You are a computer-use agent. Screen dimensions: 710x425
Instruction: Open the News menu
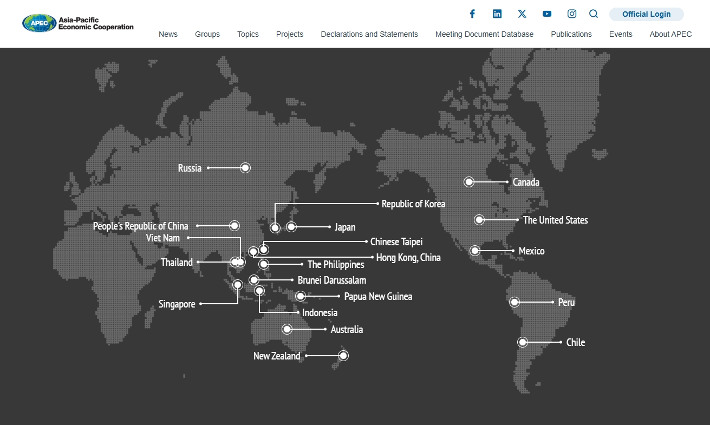(x=168, y=34)
